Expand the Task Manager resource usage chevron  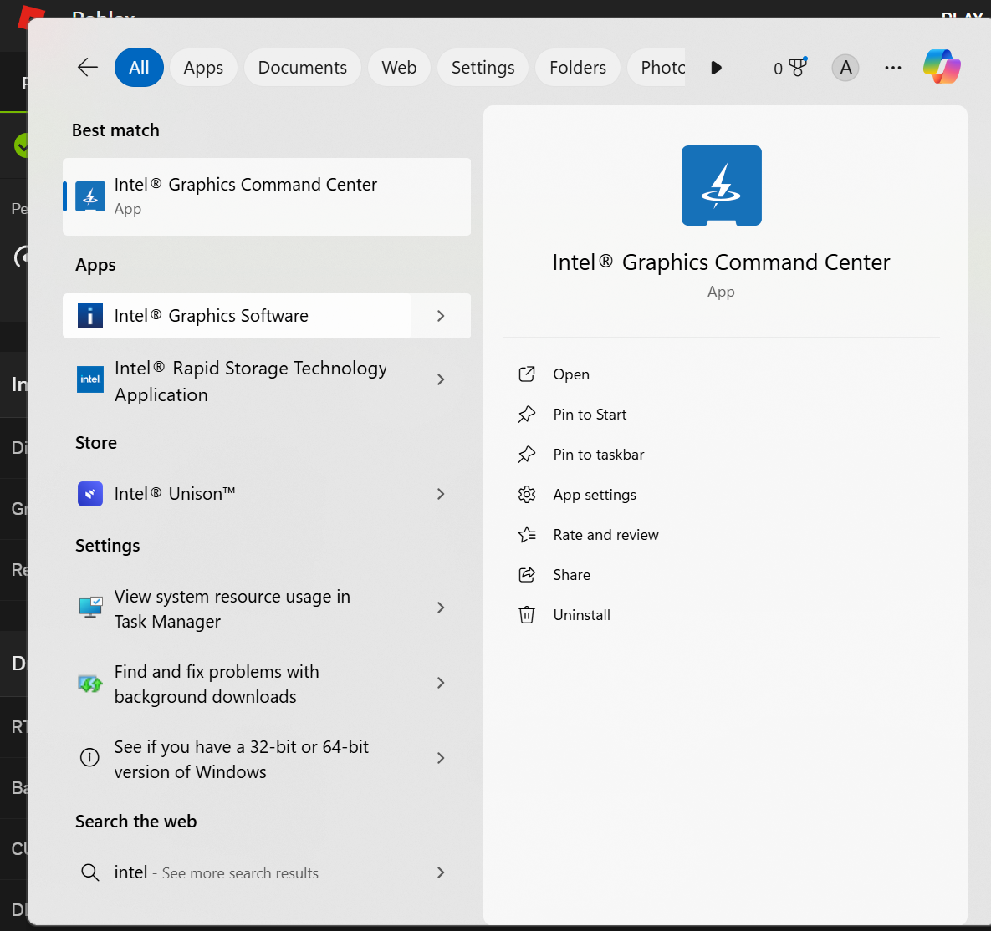[441, 608]
